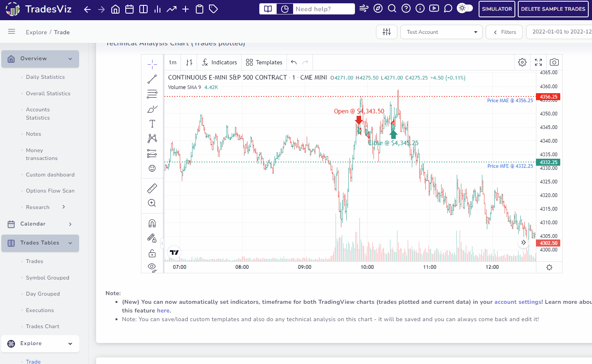This screenshot has width=592, height=364.
Task: Open the global filter sliders button
Action: point(387,32)
